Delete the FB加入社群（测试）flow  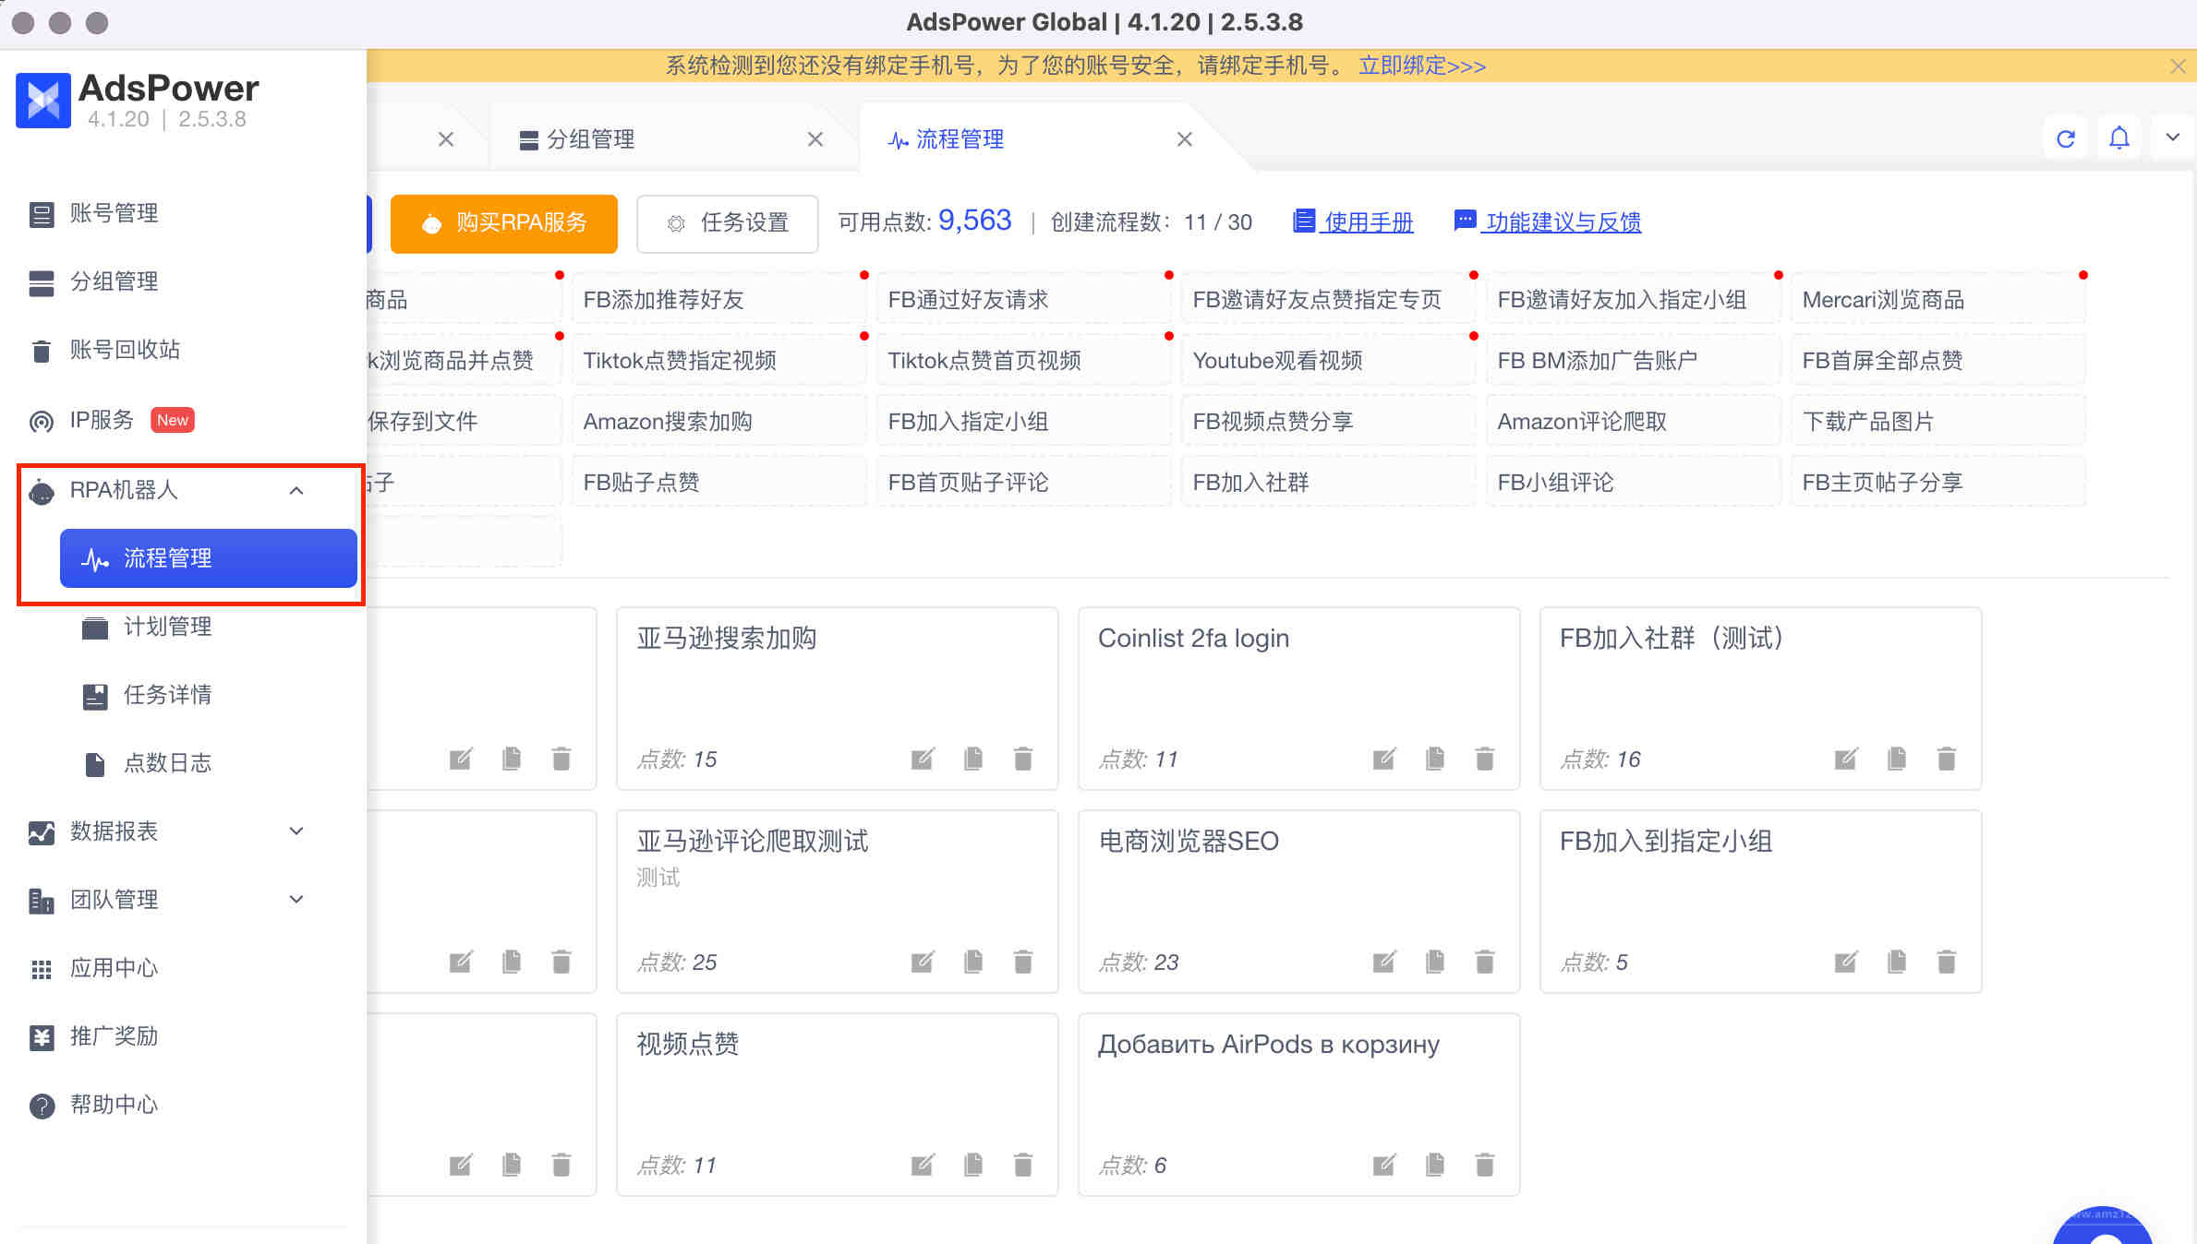pos(1946,759)
